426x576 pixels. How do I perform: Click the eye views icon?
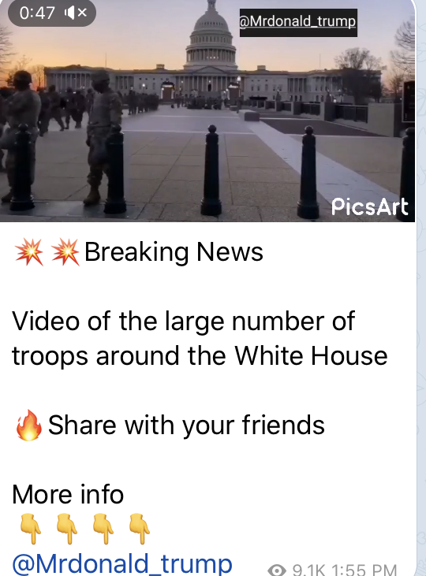pos(277,570)
